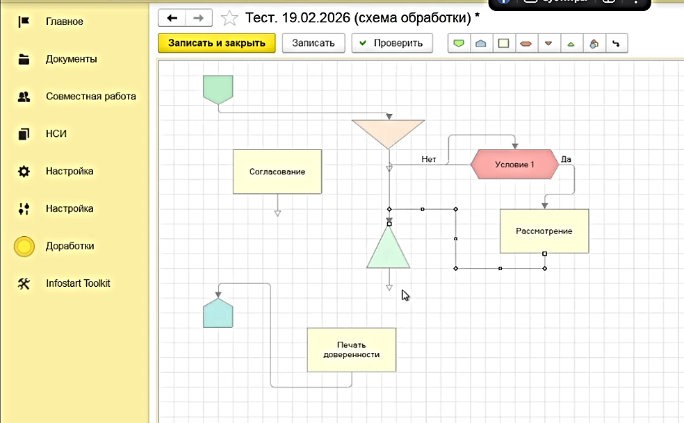684x423 pixels.
Task: Select the blue end point tool in toolbar
Action: tap(480, 43)
